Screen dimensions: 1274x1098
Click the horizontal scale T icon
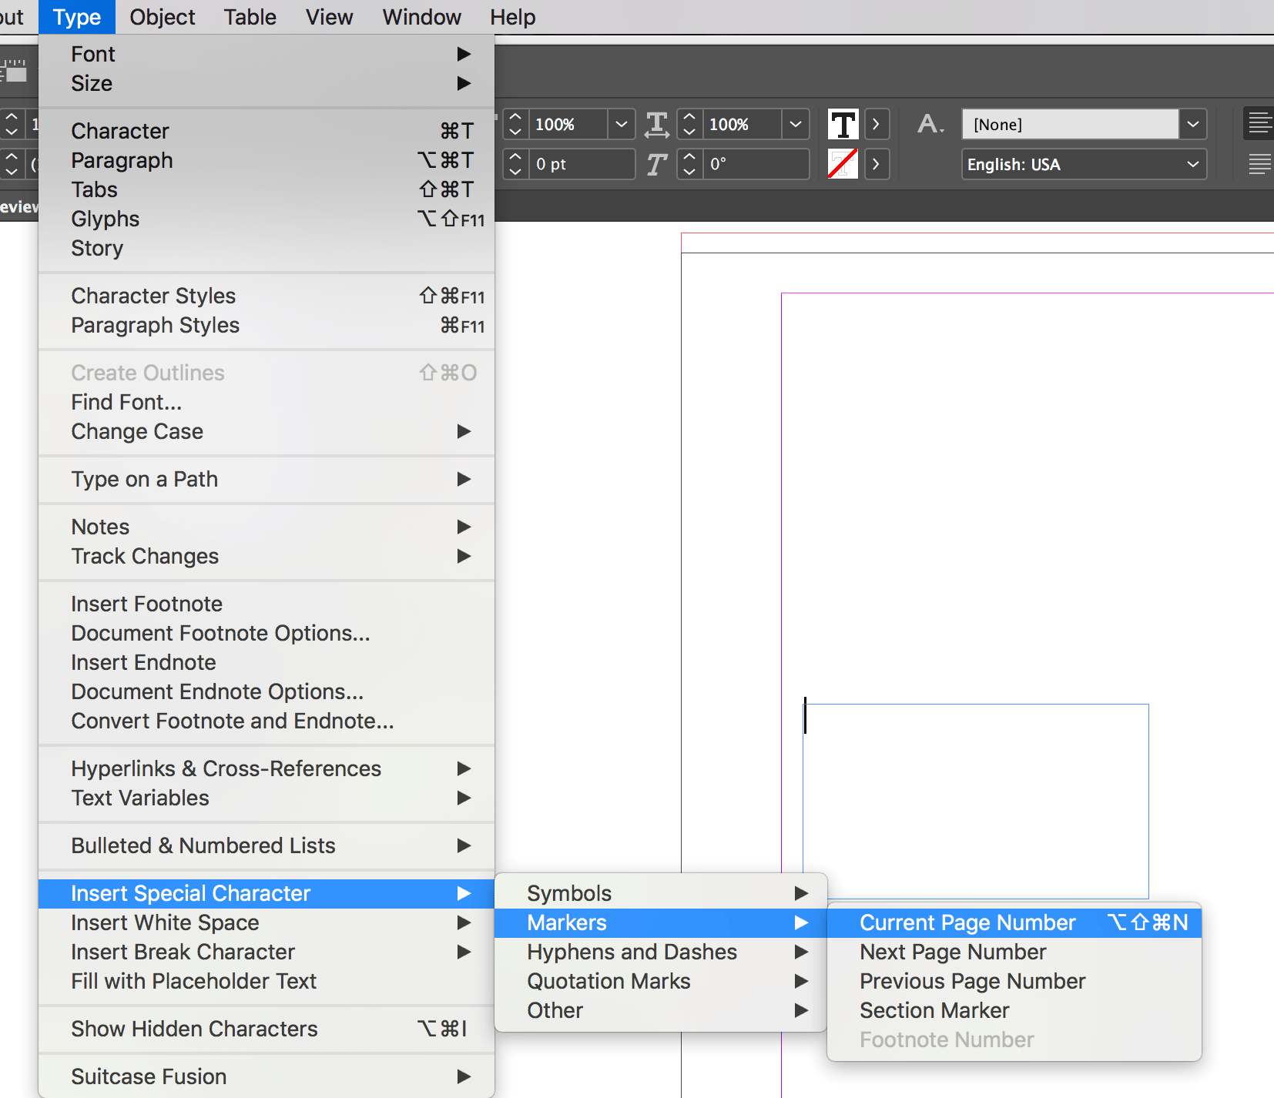pos(656,124)
